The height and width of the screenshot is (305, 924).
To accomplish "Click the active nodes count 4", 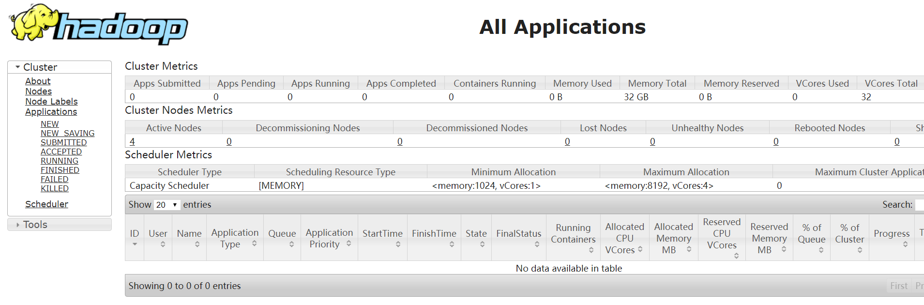I will coord(132,141).
